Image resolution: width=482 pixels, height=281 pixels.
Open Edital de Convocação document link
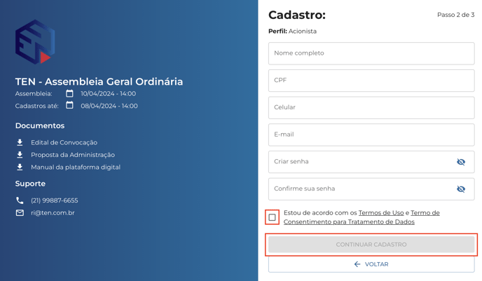(x=64, y=142)
